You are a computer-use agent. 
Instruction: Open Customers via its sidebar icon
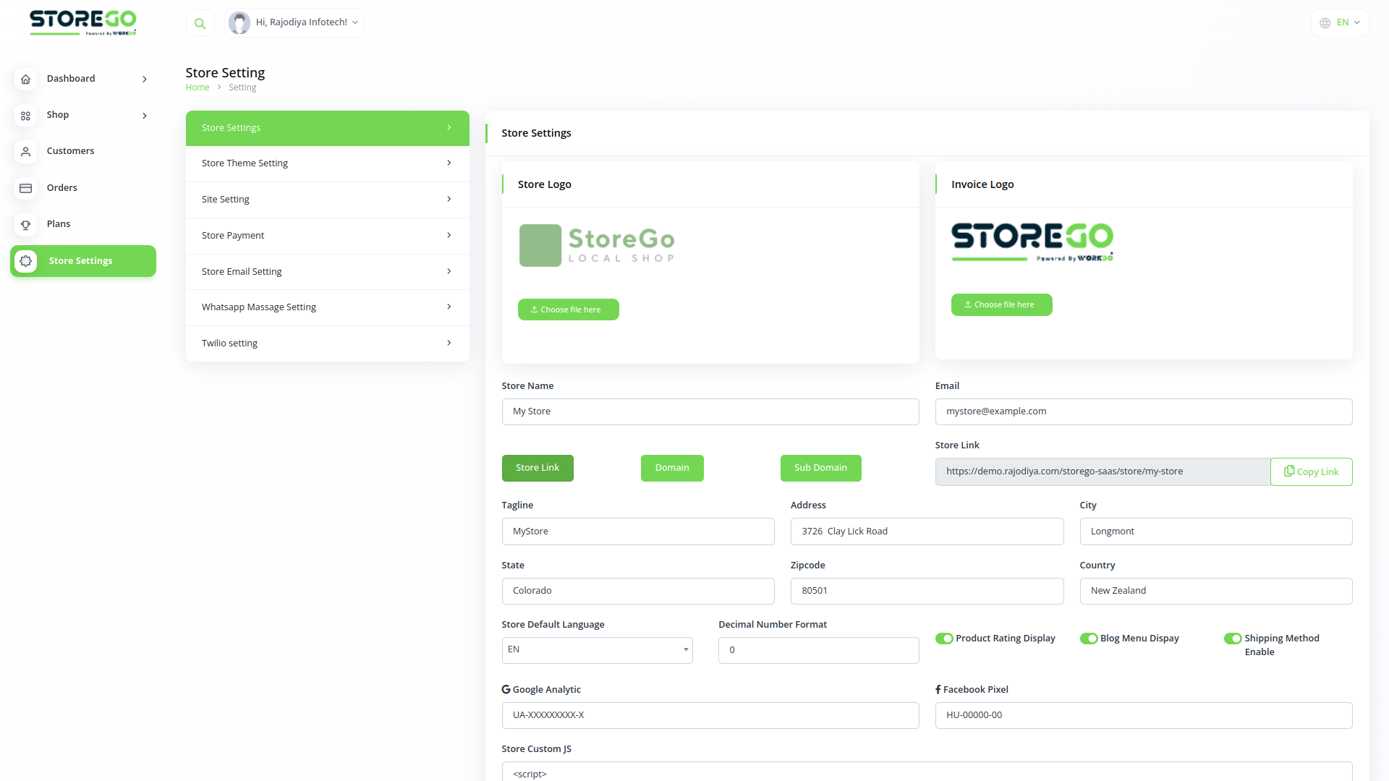26,151
